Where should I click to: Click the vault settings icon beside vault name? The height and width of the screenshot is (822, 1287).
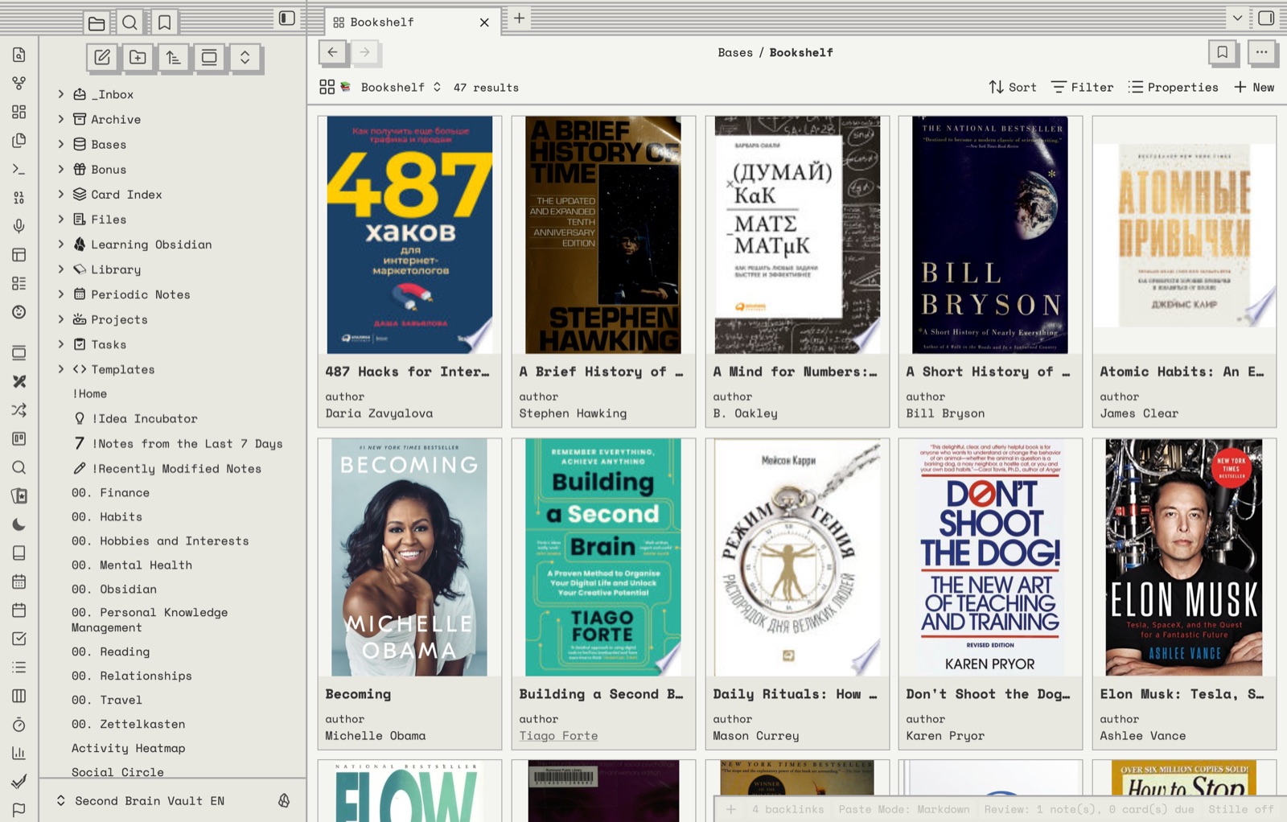[x=284, y=800]
